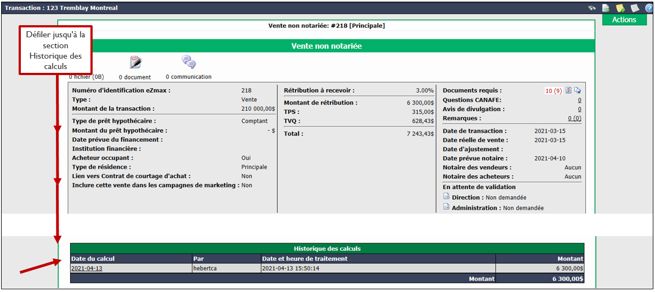Image resolution: width=655 pixels, height=292 pixels.
Task: Click the binoculars search icon in title bar
Action: coord(592,8)
